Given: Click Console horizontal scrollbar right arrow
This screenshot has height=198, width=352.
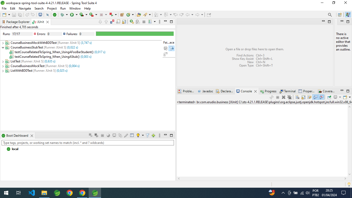Looking at the screenshot, I should tap(346, 178).
